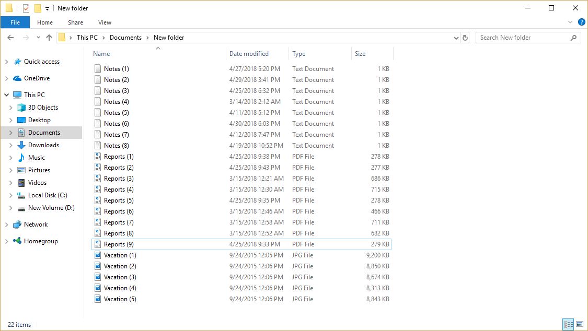Navigate back using the back arrow
The image size is (588, 331).
(x=9, y=37)
